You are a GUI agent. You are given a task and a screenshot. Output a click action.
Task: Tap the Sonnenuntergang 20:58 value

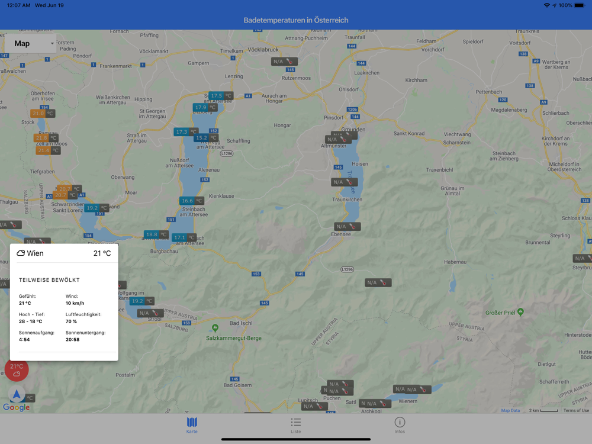pos(72,339)
